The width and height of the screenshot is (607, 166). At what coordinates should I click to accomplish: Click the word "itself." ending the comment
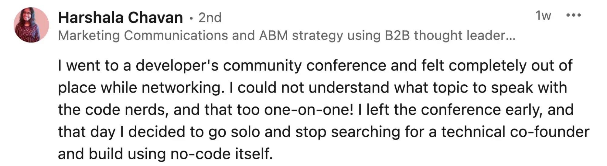(254, 154)
